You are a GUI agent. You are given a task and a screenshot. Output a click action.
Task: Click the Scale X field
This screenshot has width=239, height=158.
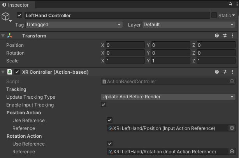125,60
